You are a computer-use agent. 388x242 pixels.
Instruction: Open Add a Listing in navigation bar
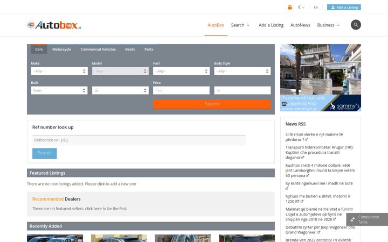tap(271, 25)
